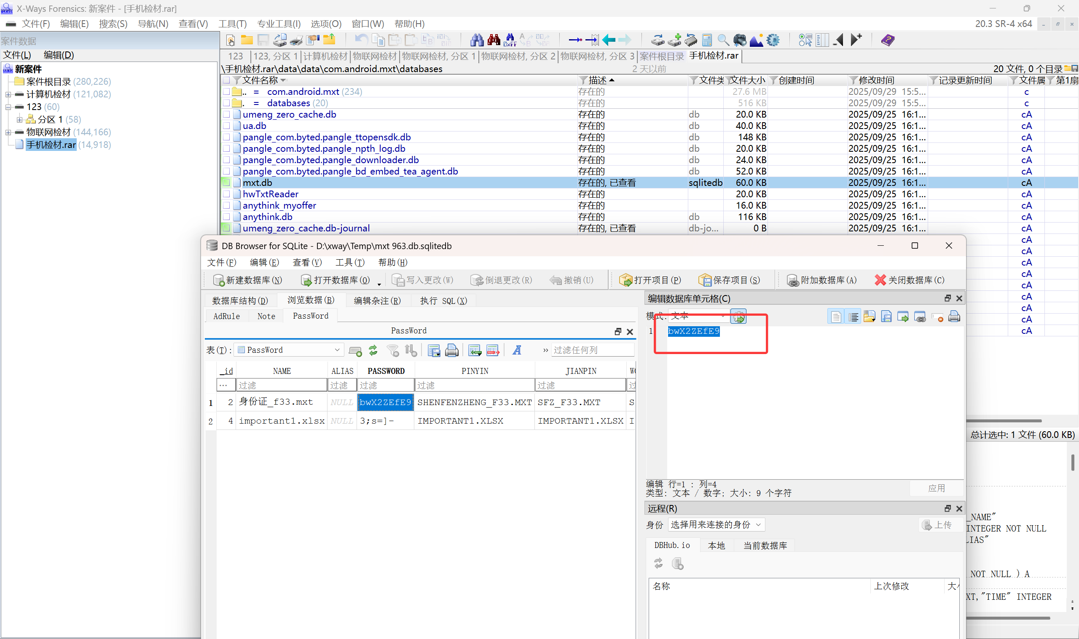Click the calculator icon in X-Ways toolbar
Image resolution: width=1079 pixels, height=639 pixels.
[707, 40]
